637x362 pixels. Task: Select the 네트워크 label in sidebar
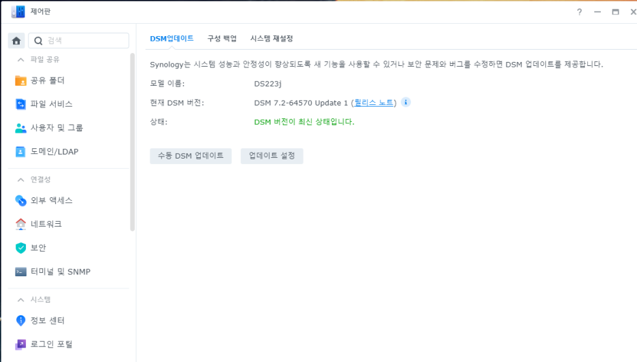tap(46, 224)
